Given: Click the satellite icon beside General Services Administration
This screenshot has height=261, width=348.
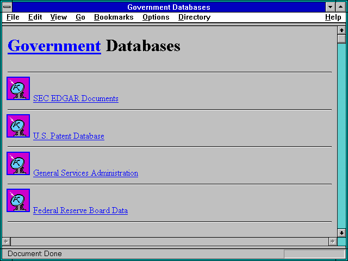Looking at the screenshot, I should [x=18, y=163].
